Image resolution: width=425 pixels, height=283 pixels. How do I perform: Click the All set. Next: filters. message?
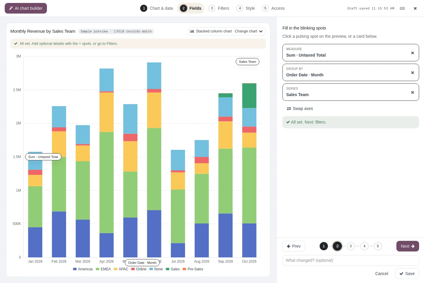click(351, 122)
